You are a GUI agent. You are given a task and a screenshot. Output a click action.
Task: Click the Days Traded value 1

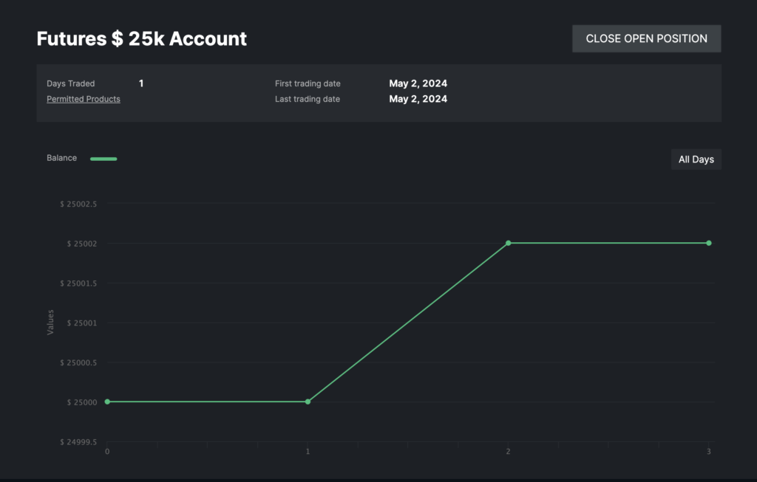pos(141,83)
